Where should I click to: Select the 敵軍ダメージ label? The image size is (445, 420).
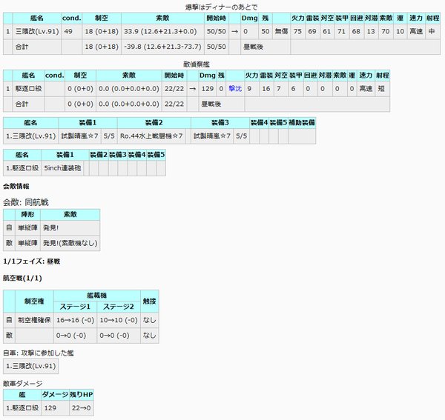[23, 384]
